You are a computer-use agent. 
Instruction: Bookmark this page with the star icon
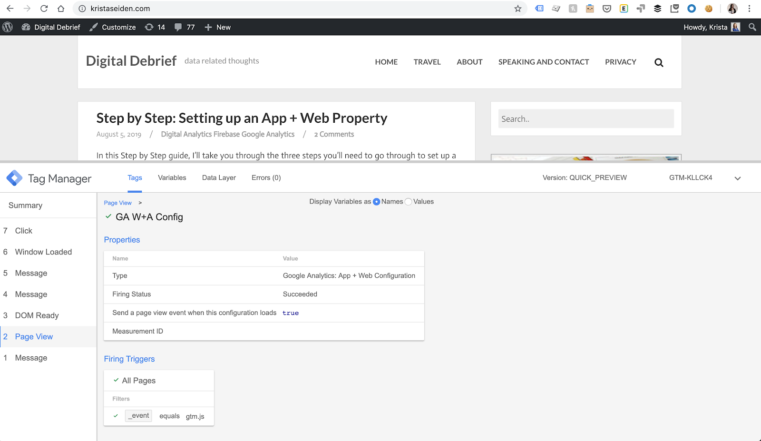[518, 9]
